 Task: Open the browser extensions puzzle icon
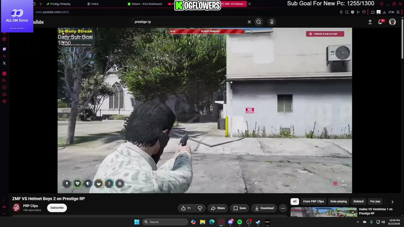pyautogui.click(x=373, y=12)
